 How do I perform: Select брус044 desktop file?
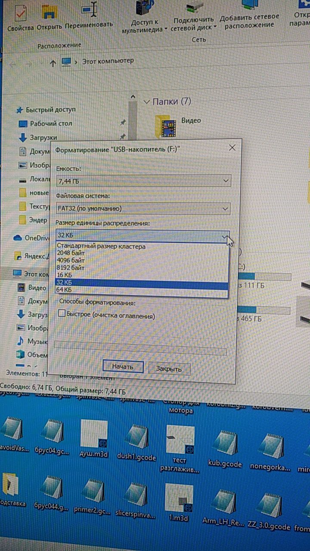pos(51,493)
